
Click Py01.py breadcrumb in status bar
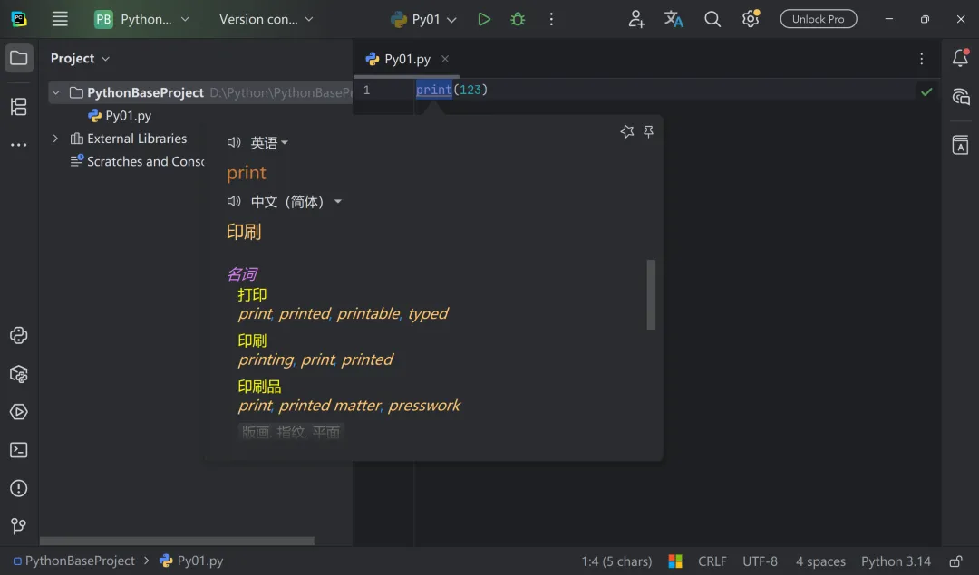[x=191, y=561]
